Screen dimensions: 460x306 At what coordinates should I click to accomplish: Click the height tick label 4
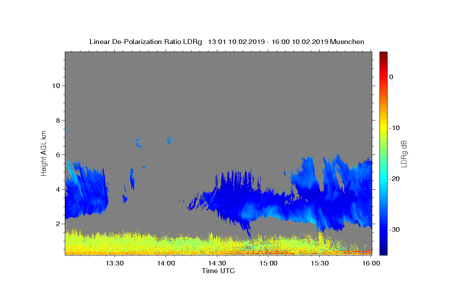click(58, 189)
